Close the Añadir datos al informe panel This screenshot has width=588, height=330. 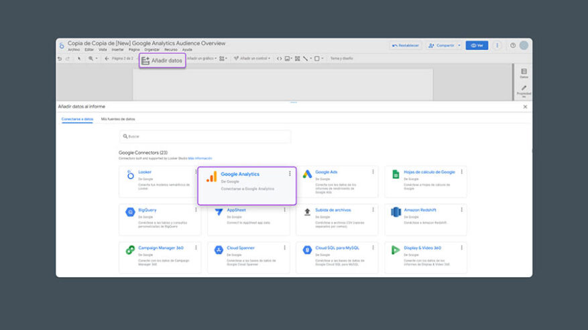click(x=525, y=106)
